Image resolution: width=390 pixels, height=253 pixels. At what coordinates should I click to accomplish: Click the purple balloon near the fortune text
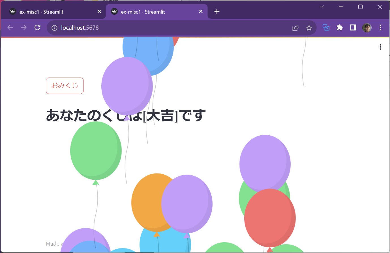[x=127, y=85]
